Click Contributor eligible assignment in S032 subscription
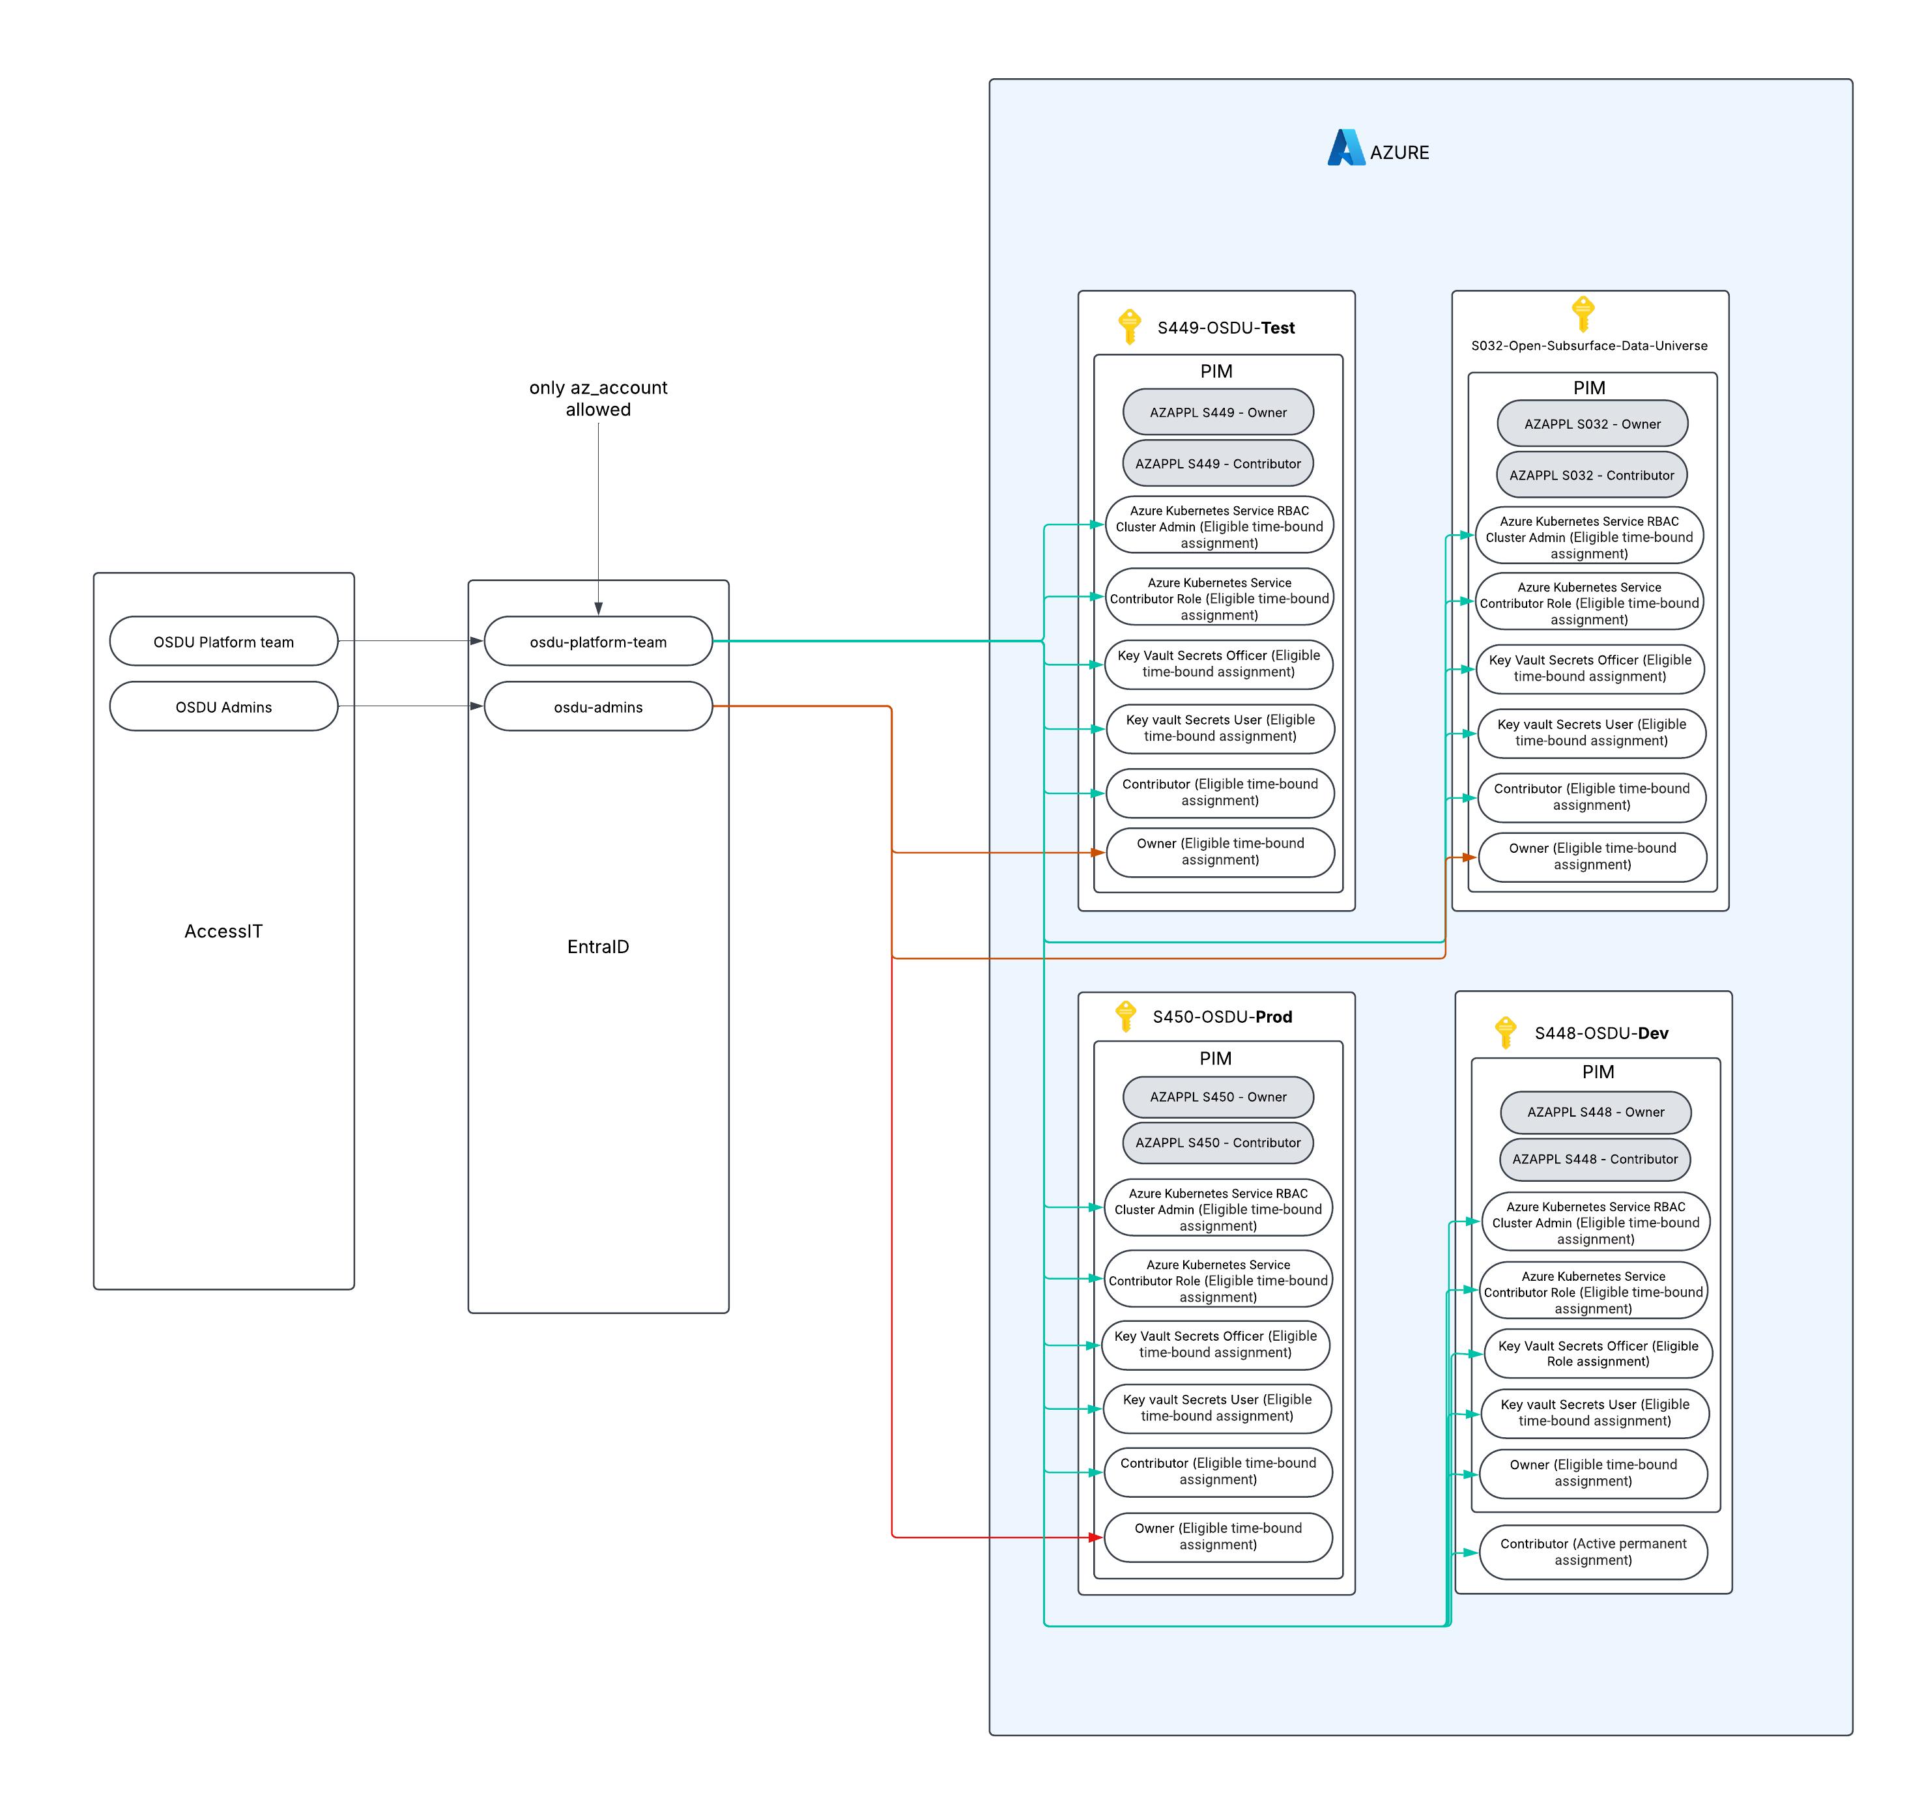Viewport: 1922px width, 1817px height. click(x=1592, y=797)
